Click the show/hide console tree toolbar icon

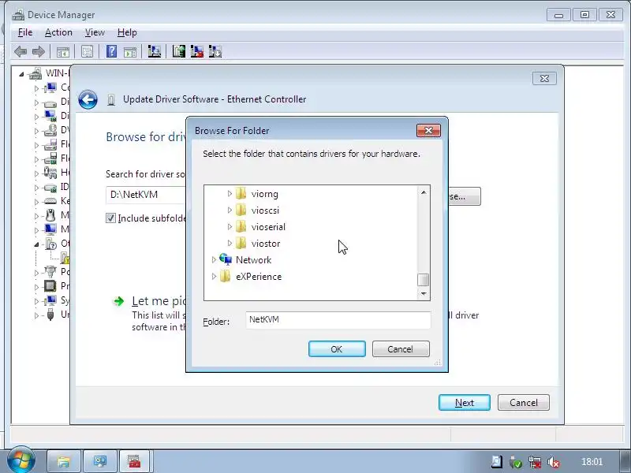(x=63, y=51)
